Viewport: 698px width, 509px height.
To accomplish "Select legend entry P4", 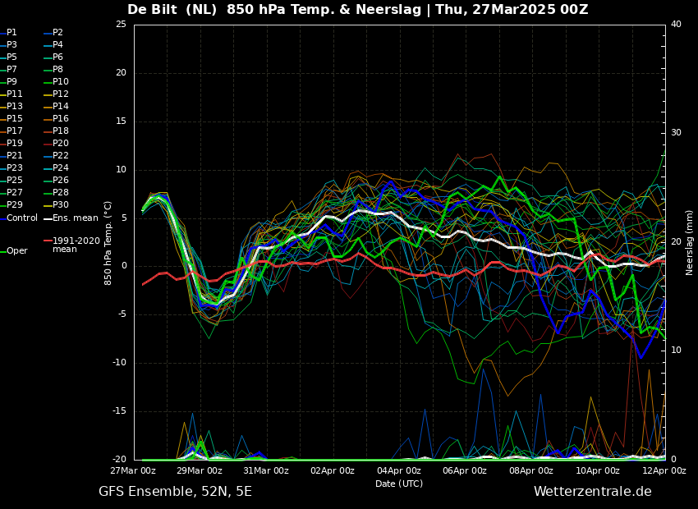I will [57, 45].
